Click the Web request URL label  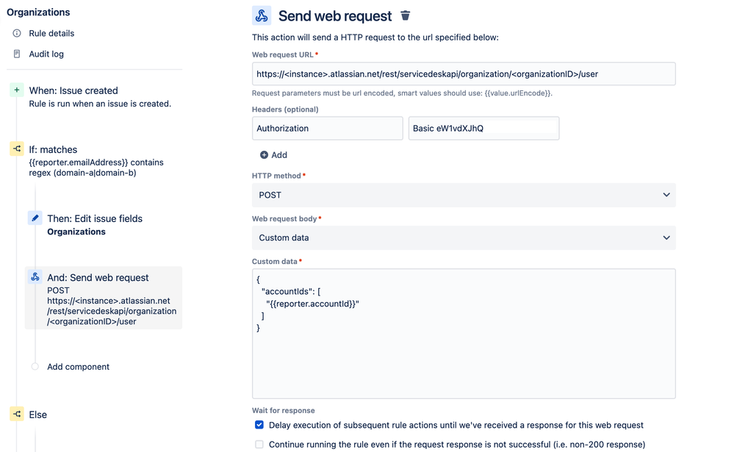(x=283, y=54)
